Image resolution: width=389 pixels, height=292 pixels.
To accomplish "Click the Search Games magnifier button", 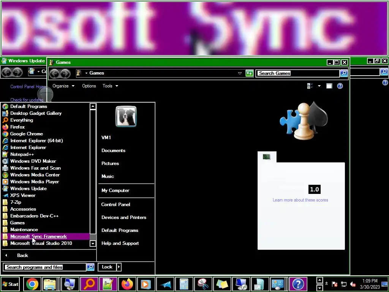I will point(343,73).
